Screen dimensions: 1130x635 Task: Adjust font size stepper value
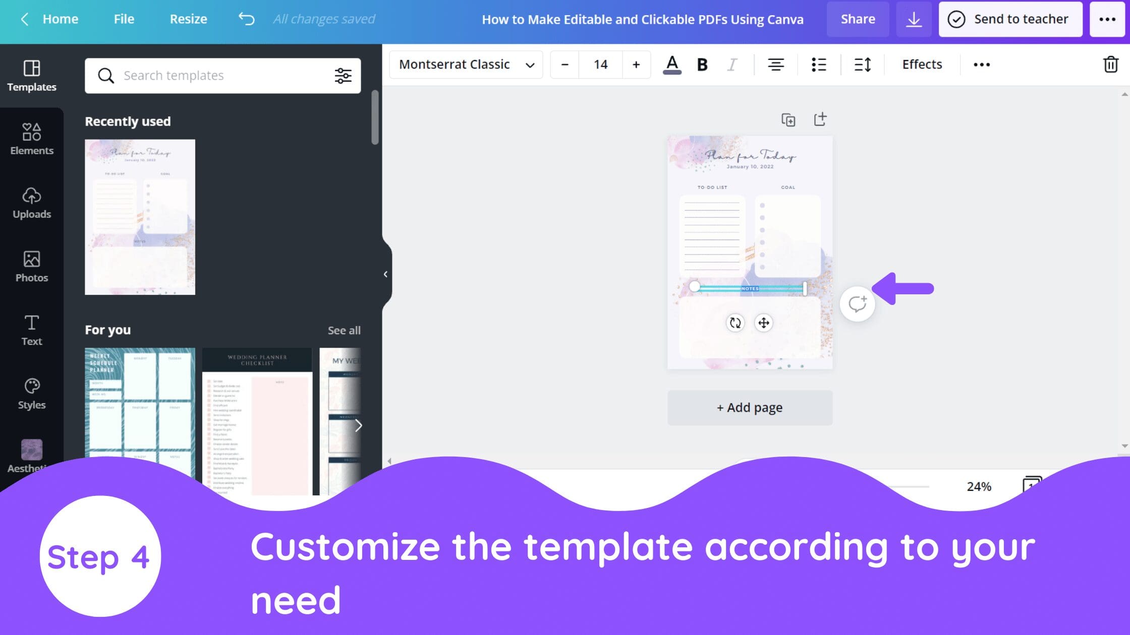point(601,63)
